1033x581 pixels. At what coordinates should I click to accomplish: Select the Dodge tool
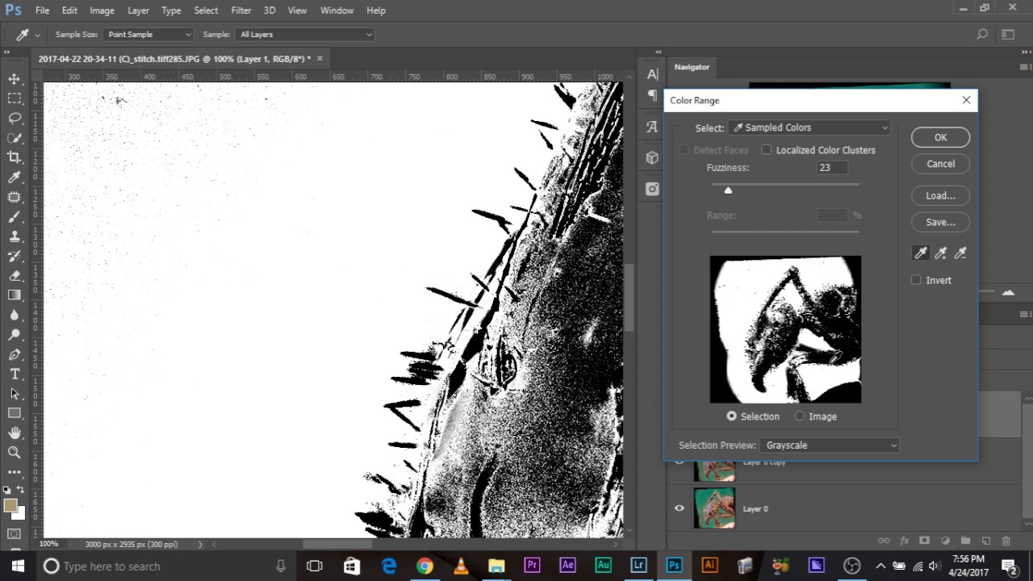coord(15,334)
